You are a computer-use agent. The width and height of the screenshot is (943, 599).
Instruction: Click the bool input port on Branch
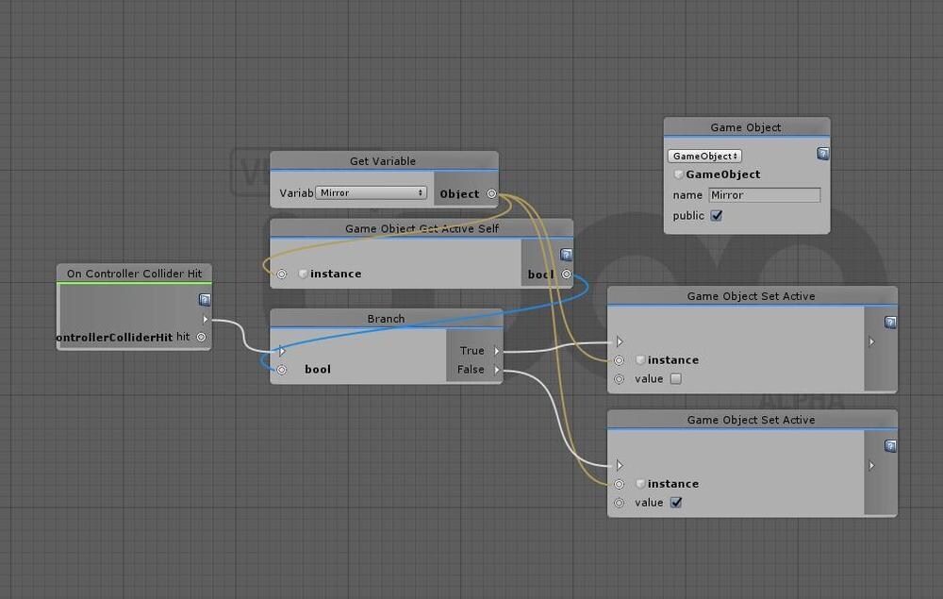point(281,369)
